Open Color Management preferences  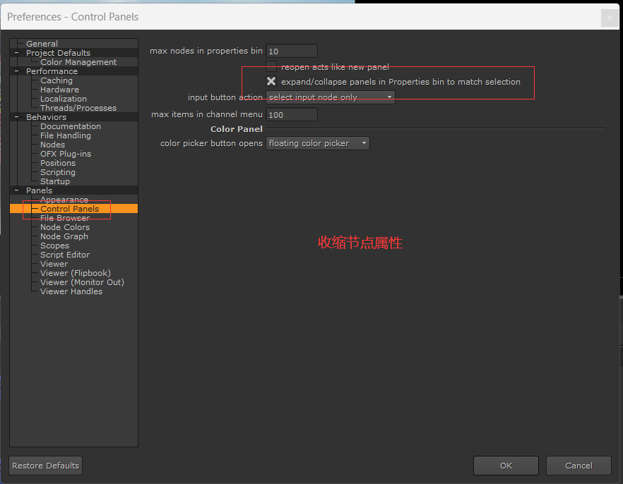coord(78,62)
